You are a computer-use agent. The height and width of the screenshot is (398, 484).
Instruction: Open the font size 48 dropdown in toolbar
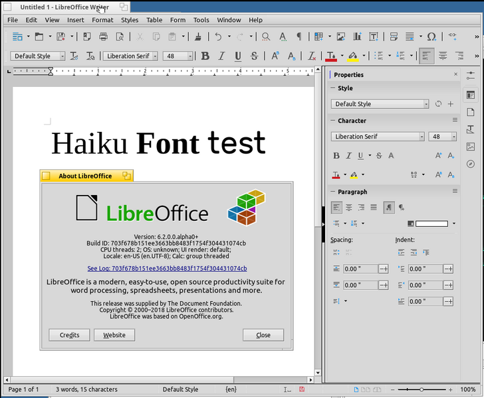click(x=190, y=56)
